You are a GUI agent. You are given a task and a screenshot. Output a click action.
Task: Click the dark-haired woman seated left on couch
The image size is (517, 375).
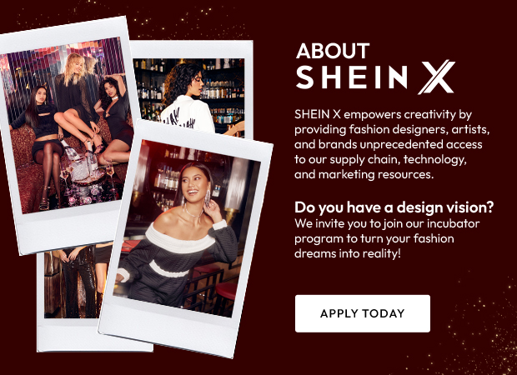[x=39, y=142]
